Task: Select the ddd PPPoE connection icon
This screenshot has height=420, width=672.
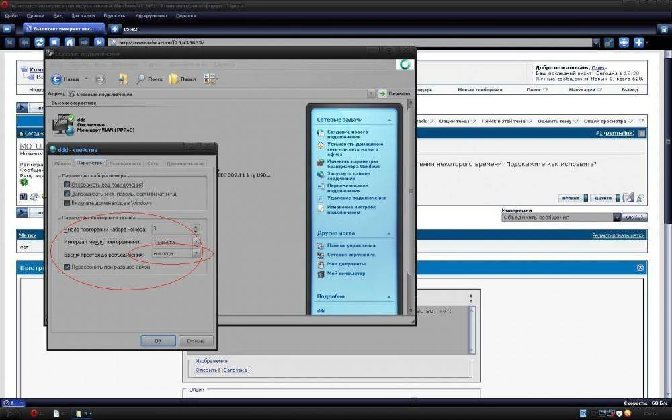Action: (x=63, y=125)
